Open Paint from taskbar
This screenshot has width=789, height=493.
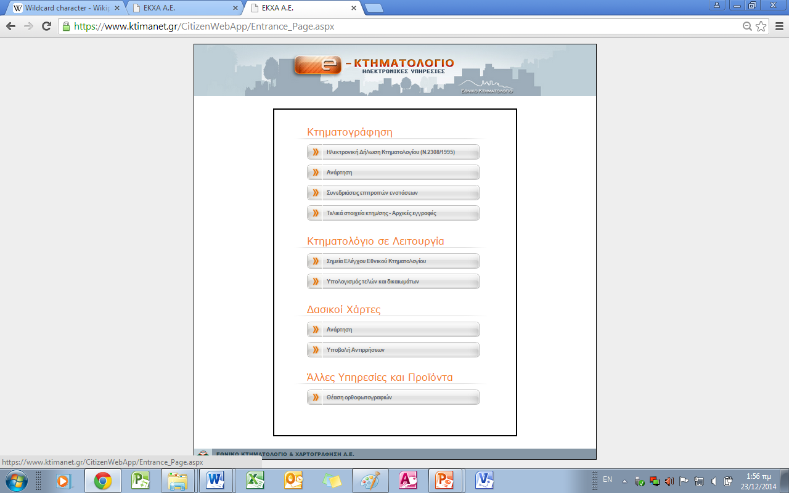(370, 480)
